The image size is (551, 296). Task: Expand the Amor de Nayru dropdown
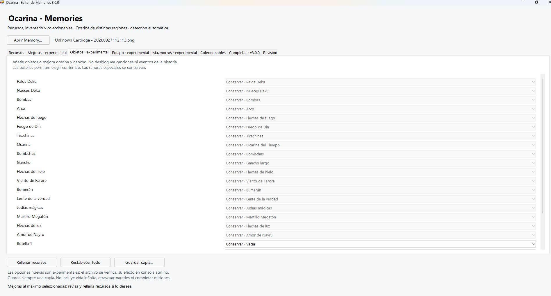tap(380, 235)
